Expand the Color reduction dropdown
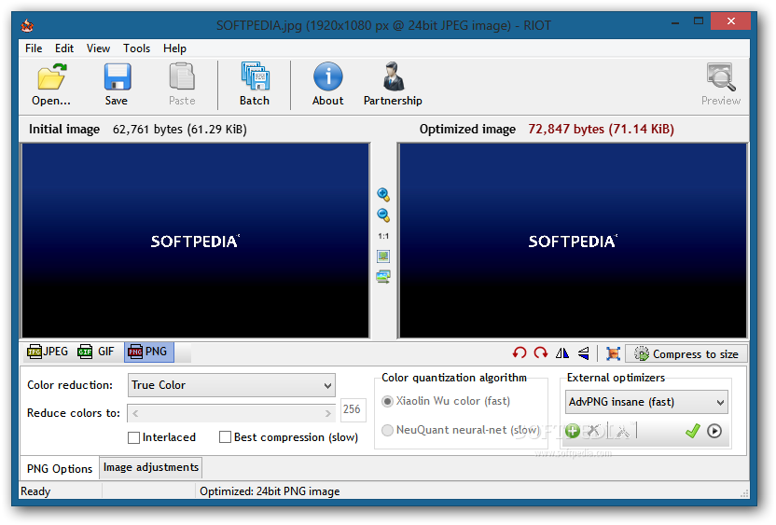 click(x=231, y=385)
